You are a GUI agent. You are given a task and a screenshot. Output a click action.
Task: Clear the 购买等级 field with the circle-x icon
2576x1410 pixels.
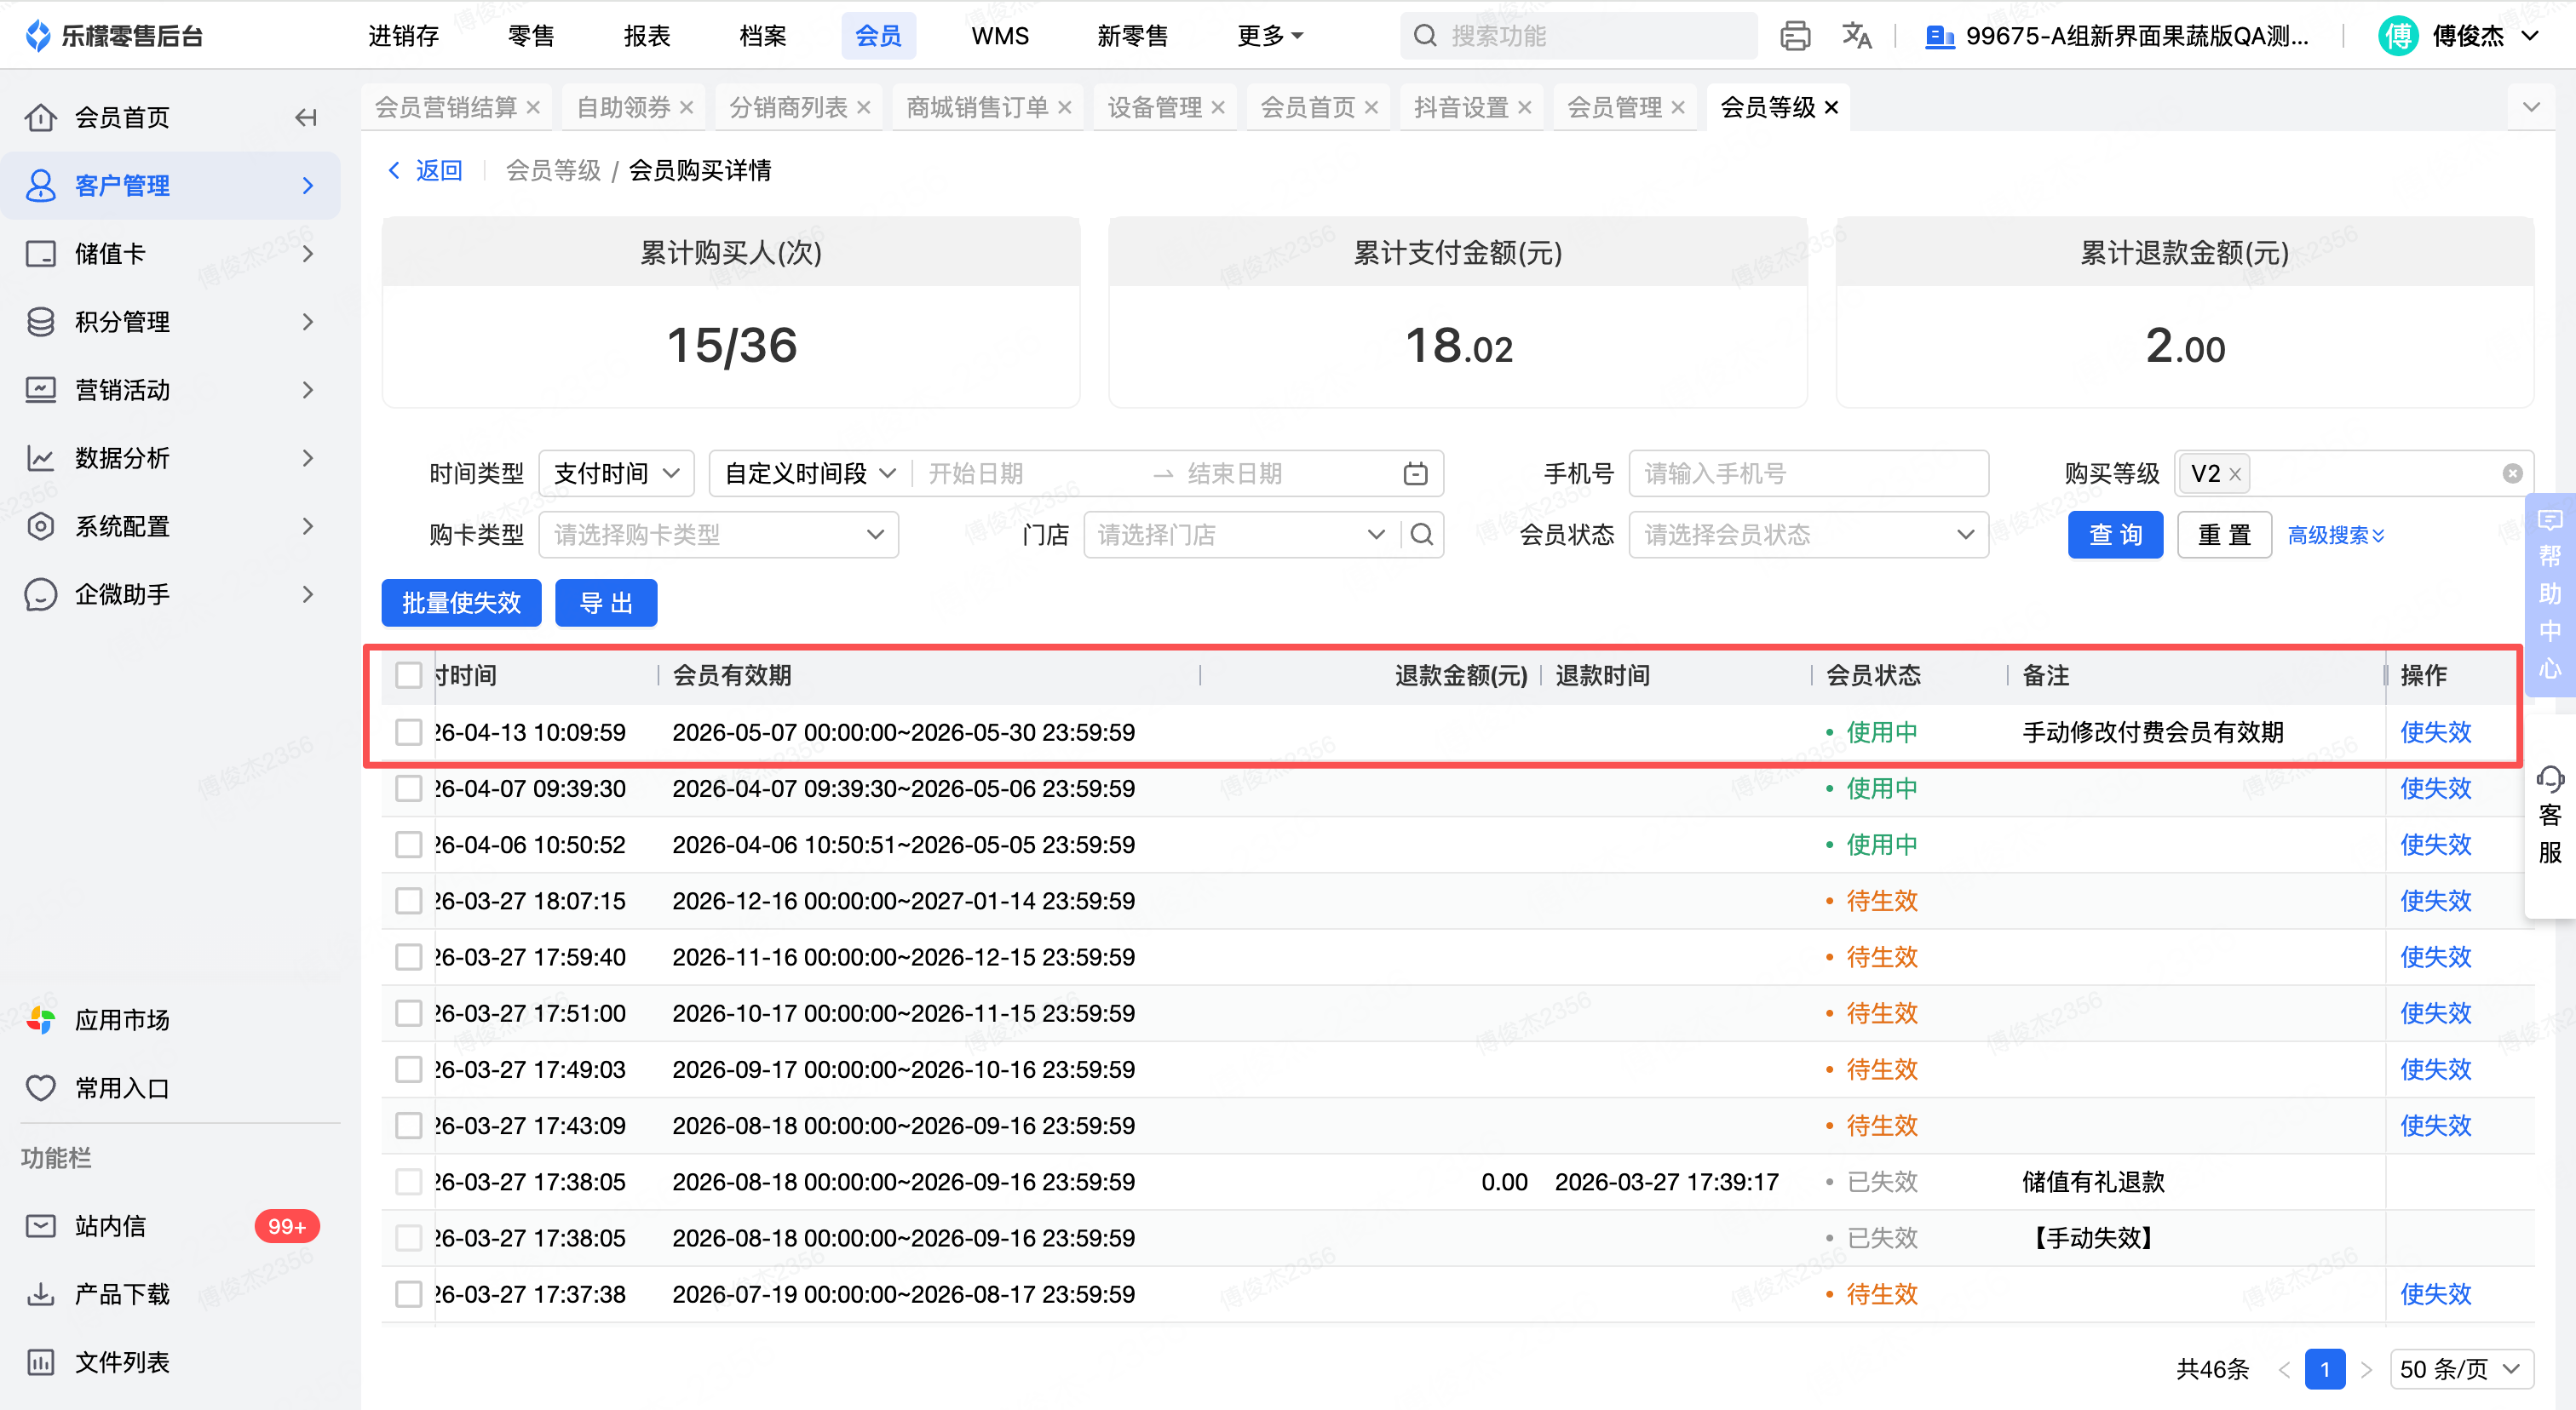[x=2512, y=473]
